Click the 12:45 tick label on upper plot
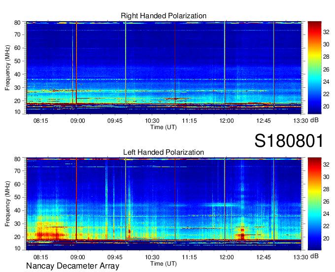 [264, 121]
